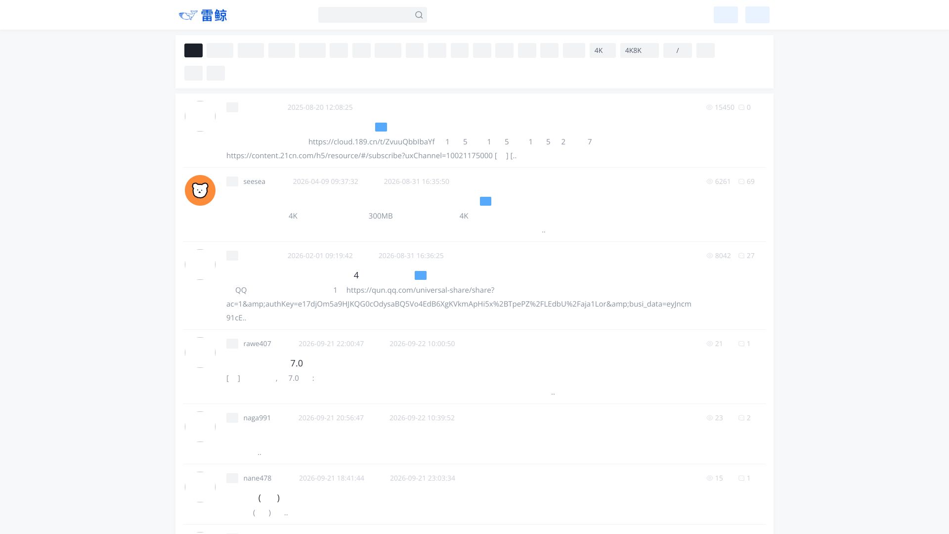Click the eye icon in nane478's post
This screenshot has height=534, width=949.
click(x=709, y=478)
